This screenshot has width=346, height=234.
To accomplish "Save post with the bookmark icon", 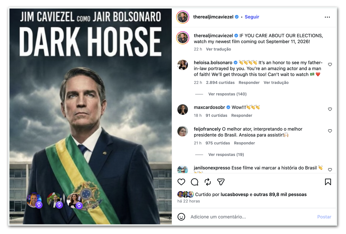I will point(328,182).
